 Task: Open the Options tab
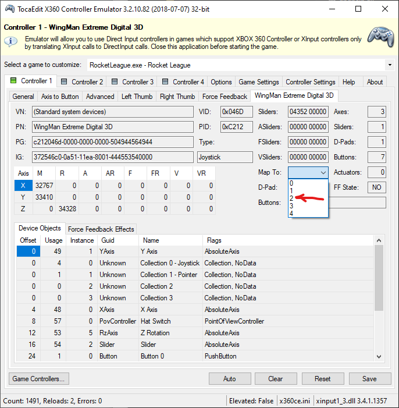tap(221, 82)
